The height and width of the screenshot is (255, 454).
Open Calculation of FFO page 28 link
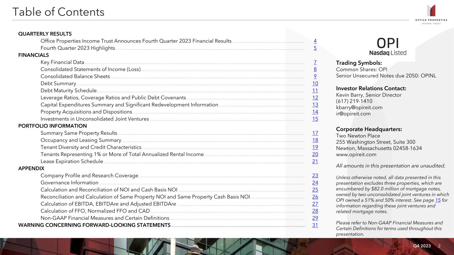pos(315,211)
